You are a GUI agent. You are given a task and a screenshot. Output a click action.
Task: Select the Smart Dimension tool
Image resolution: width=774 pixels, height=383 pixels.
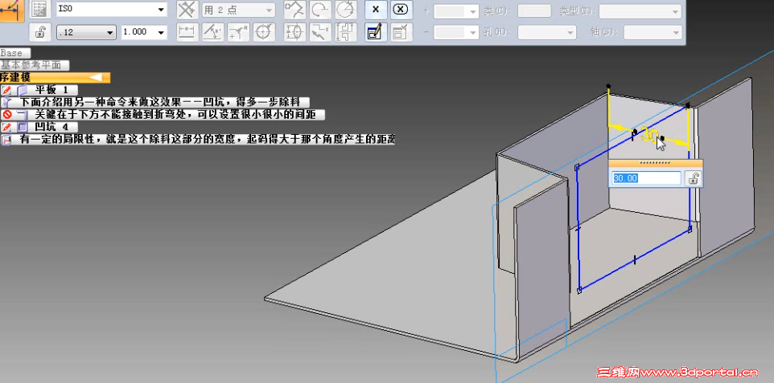coord(10,10)
